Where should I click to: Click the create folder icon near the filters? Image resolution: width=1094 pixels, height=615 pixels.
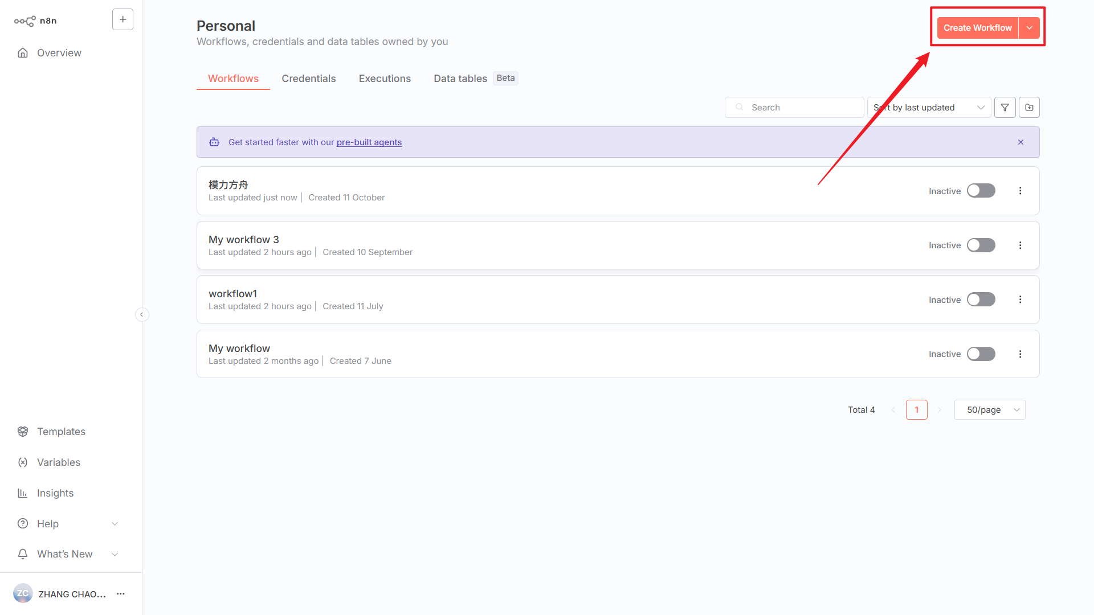[x=1029, y=107]
